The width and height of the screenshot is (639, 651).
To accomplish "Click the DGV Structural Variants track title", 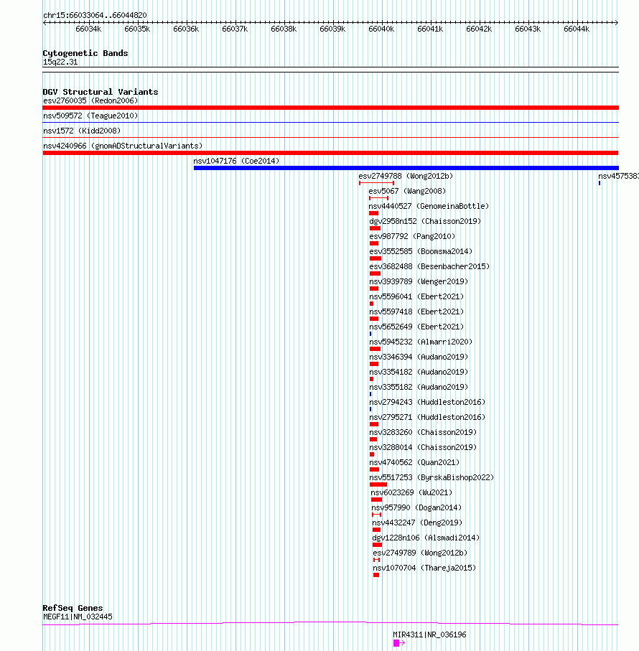I will 101,92.
